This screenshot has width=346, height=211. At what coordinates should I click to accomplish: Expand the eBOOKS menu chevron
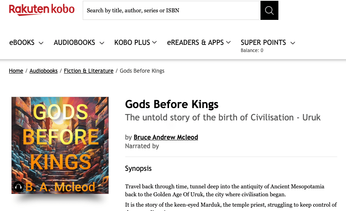tap(41, 43)
